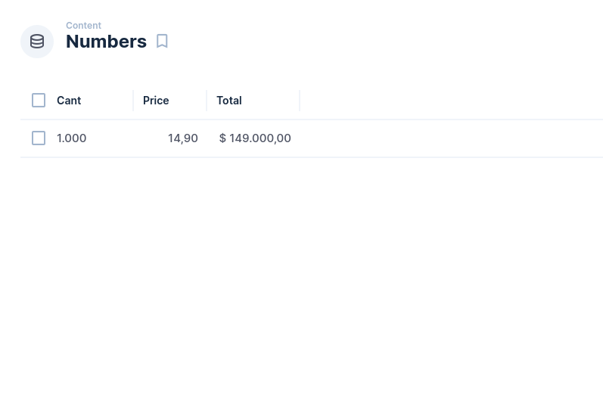Click the database stack icon beside Numbers

coord(37,42)
